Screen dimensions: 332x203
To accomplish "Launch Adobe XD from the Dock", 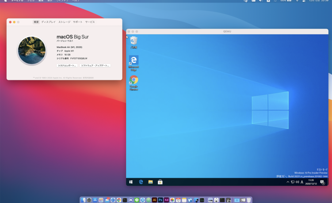I will pos(166,200).
